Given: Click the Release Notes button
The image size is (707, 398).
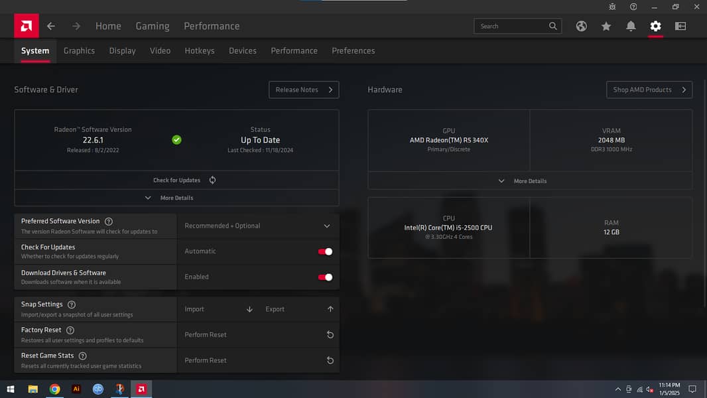Looking at the screenshot, I should [x=304, y=90].
